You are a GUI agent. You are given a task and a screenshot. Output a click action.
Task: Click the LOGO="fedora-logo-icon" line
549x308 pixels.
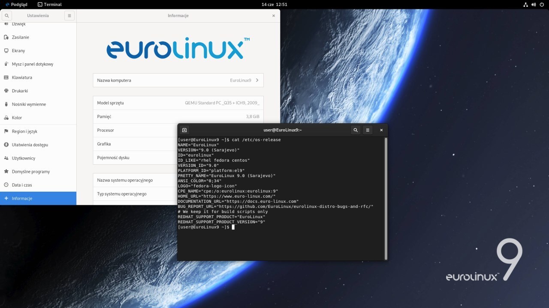(208, 186)
